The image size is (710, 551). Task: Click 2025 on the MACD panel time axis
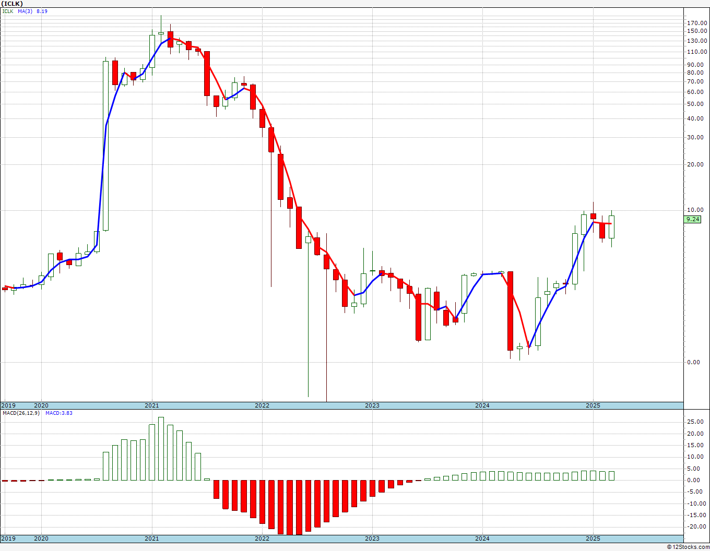tap(593, 538)
